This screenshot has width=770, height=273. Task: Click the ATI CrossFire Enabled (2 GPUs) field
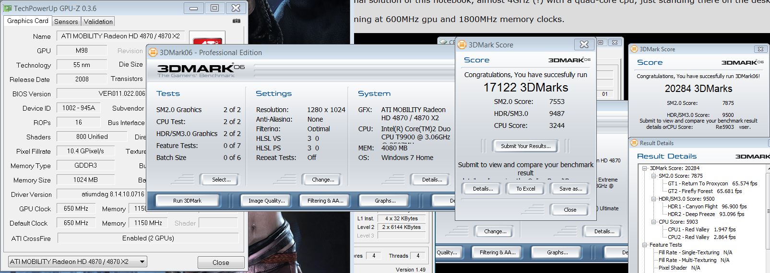tap(148, 238)
